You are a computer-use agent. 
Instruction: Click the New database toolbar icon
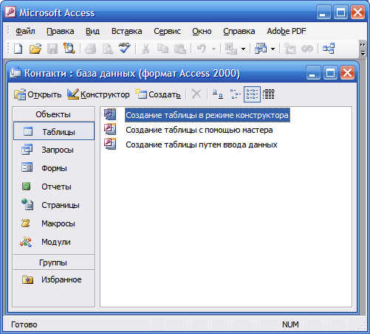18,49
